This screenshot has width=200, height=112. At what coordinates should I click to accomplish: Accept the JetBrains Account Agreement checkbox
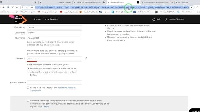tap(28, 88)
